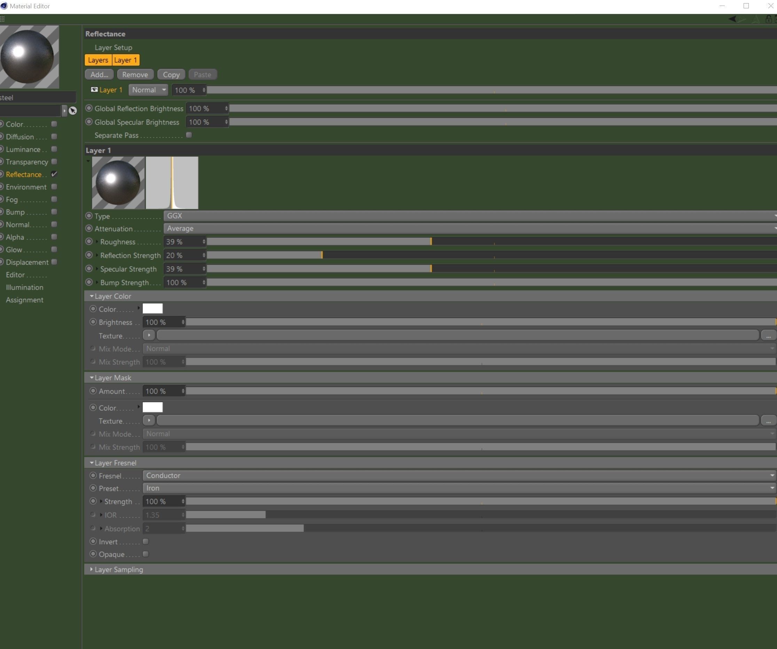Image resolution: width=777 pixels, height=649 pixels.
Task: Switch to the Layers tab
Action: [x=98, y=60]
